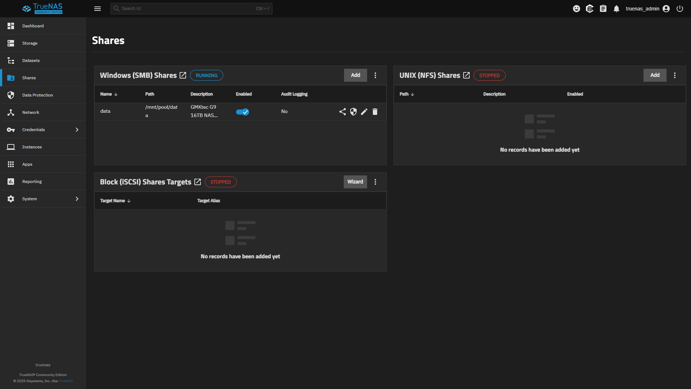Launch the iSCSI Wizard button
Viewport: 691px width, 389px height.
pyautogui.click(x=355, y=182)
